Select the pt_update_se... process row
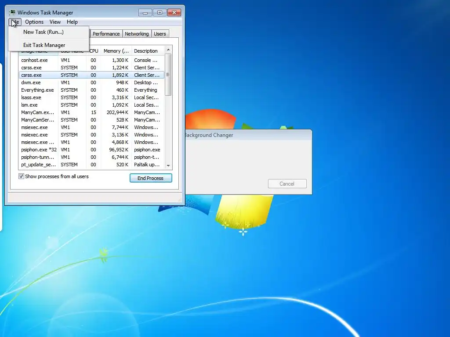 [91, 165]
